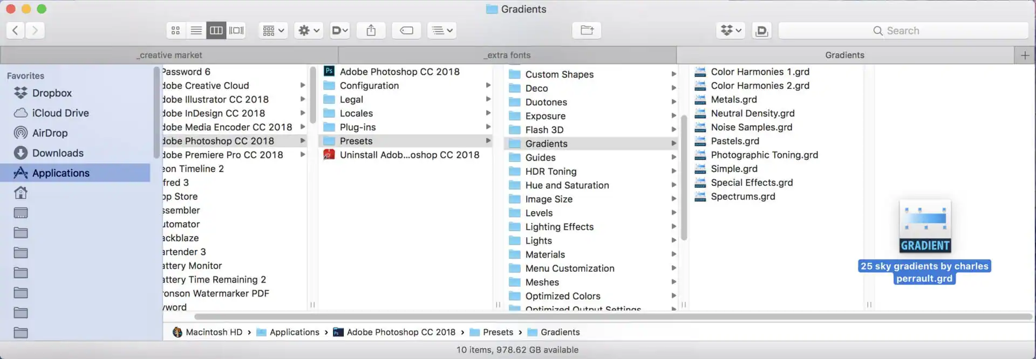Click the toolbar icon left of the search field

pyautogui.click(x=761, y=30)
